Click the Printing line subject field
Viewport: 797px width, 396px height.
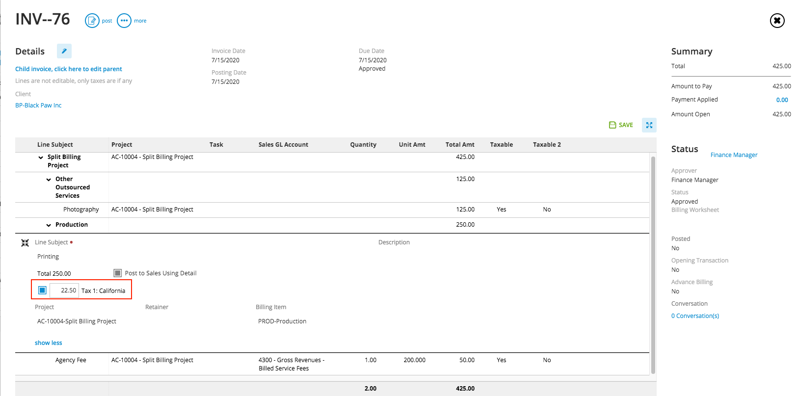pos(48,257)
